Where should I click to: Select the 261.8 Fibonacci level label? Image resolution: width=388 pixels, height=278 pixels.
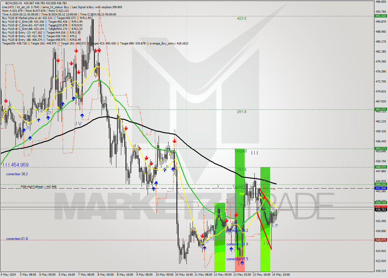(x=242, y=112)
